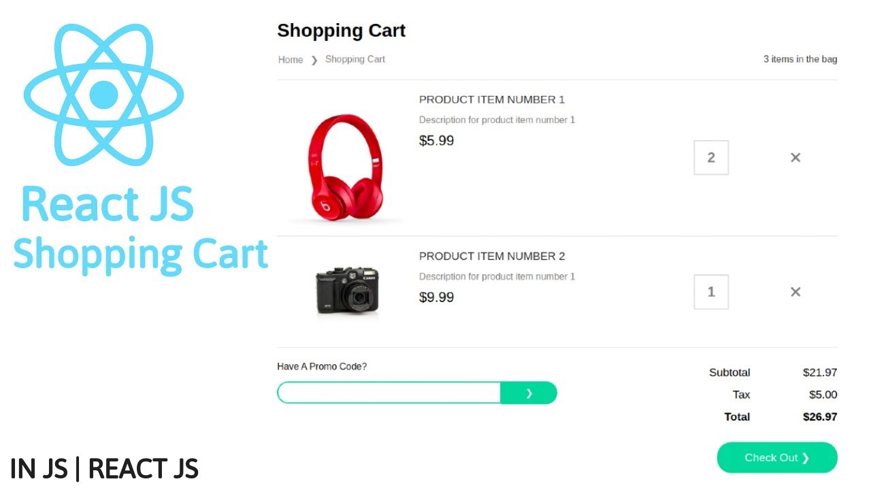Open the red headphones product image
The width and height of the screenshot is (871, 490).
coord(346,167)
